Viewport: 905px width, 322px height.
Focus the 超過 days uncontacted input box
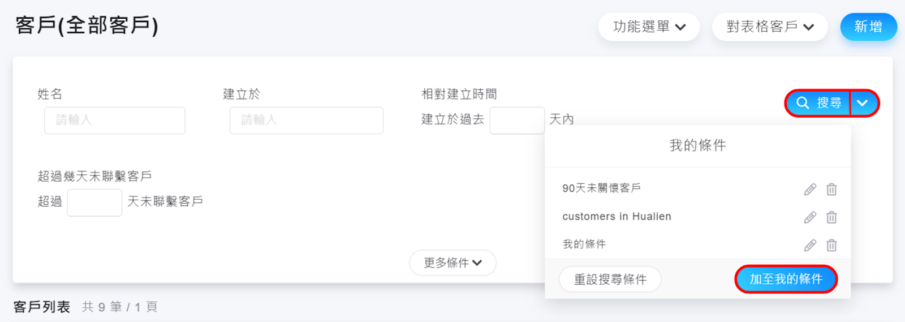(x=94, y=202)
